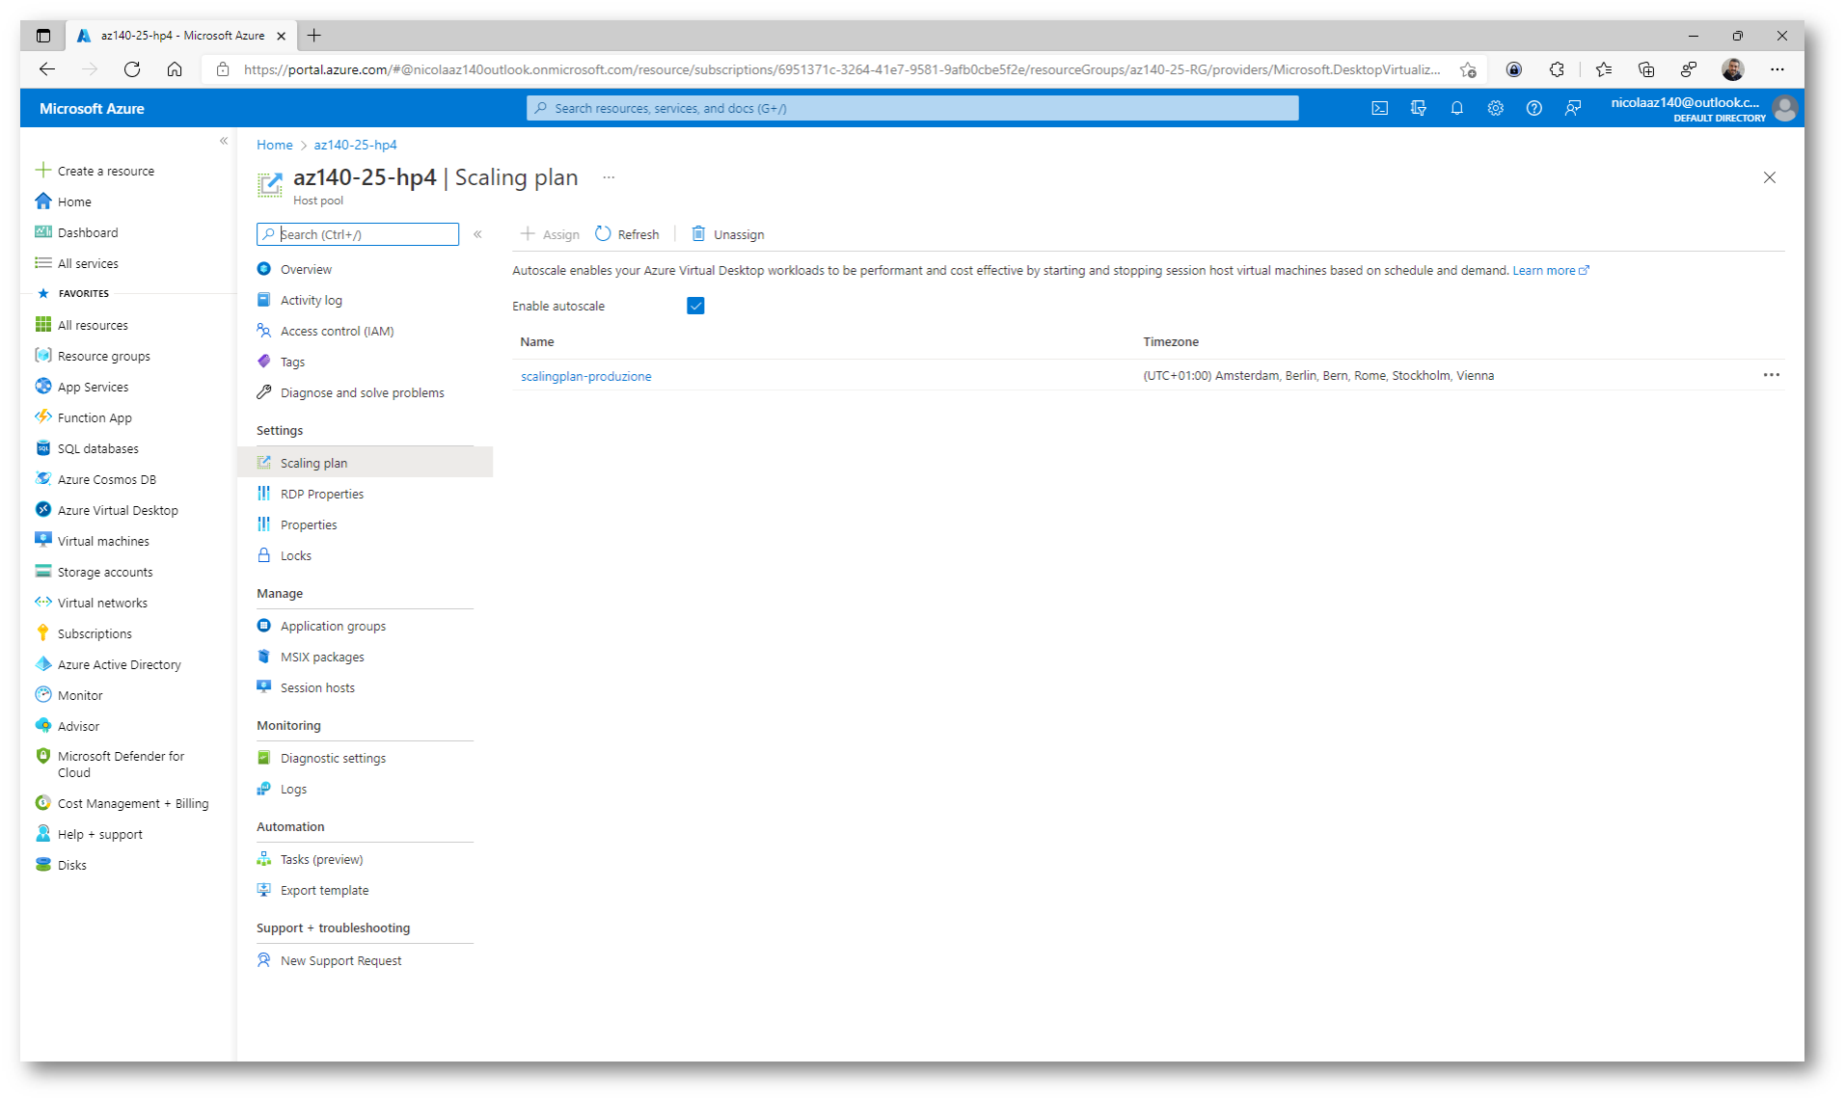Image resolution: width=1845 pixels, height=1102 pixels.
Task: Open All resources favorite
Action: click(93, 325)
